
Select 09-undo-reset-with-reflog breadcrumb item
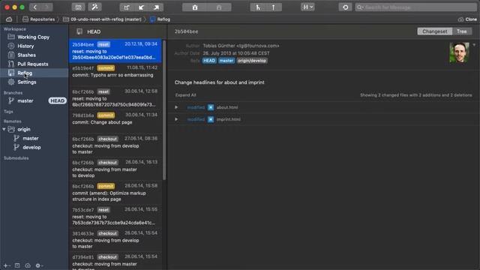102,19
